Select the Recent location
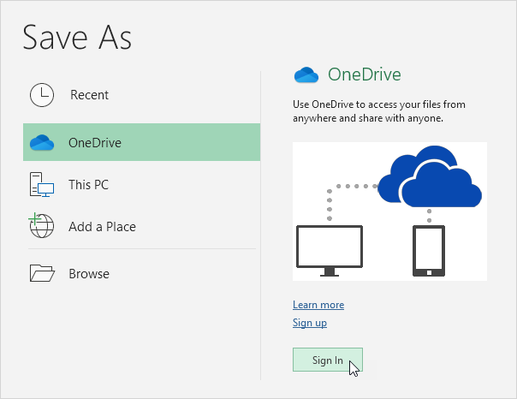 (x=142, y=95)
